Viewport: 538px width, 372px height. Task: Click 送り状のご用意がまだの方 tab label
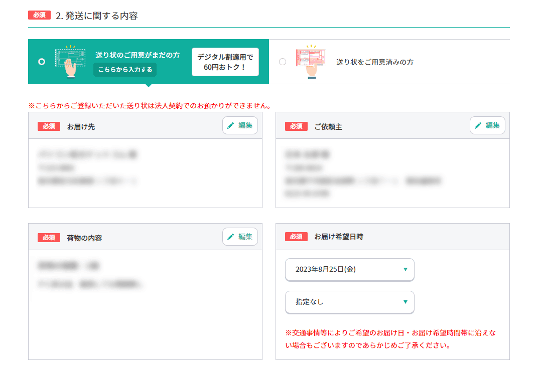coord(137,55)
